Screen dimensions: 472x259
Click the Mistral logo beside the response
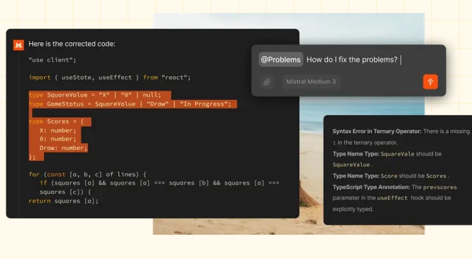click(x=19, y=45)
